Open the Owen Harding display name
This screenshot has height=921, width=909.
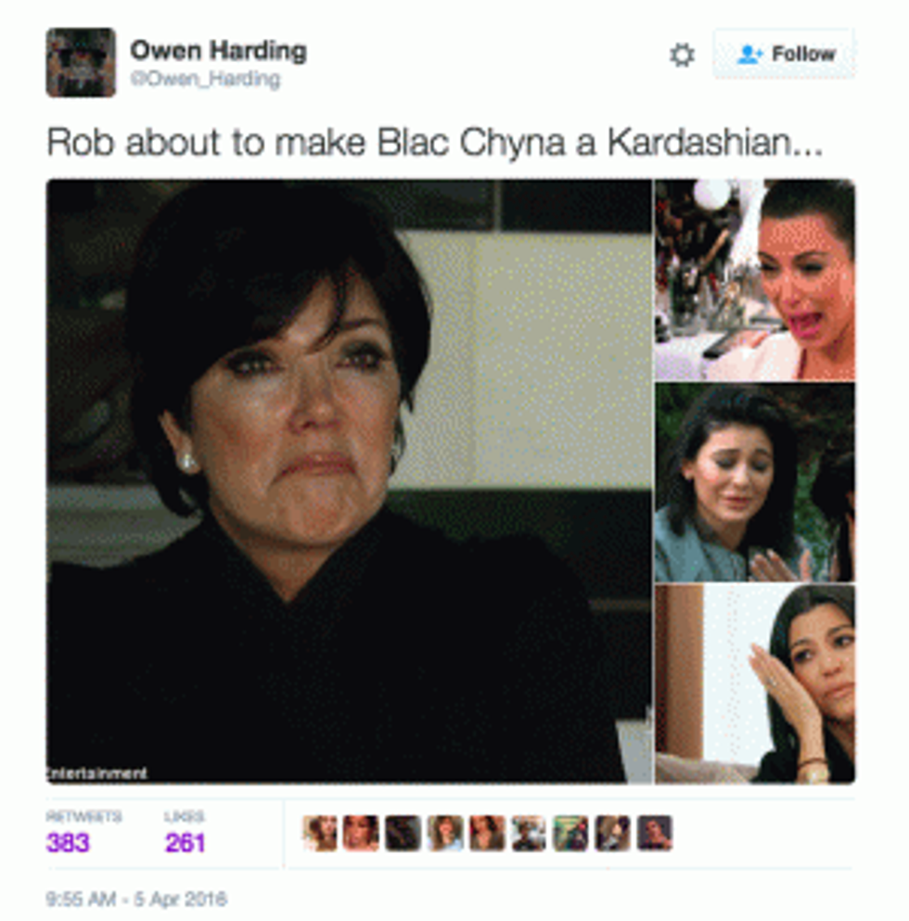coord(218,50)
